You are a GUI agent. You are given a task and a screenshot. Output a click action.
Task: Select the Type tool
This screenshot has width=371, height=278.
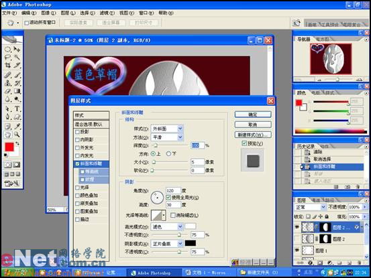point(17,109)
